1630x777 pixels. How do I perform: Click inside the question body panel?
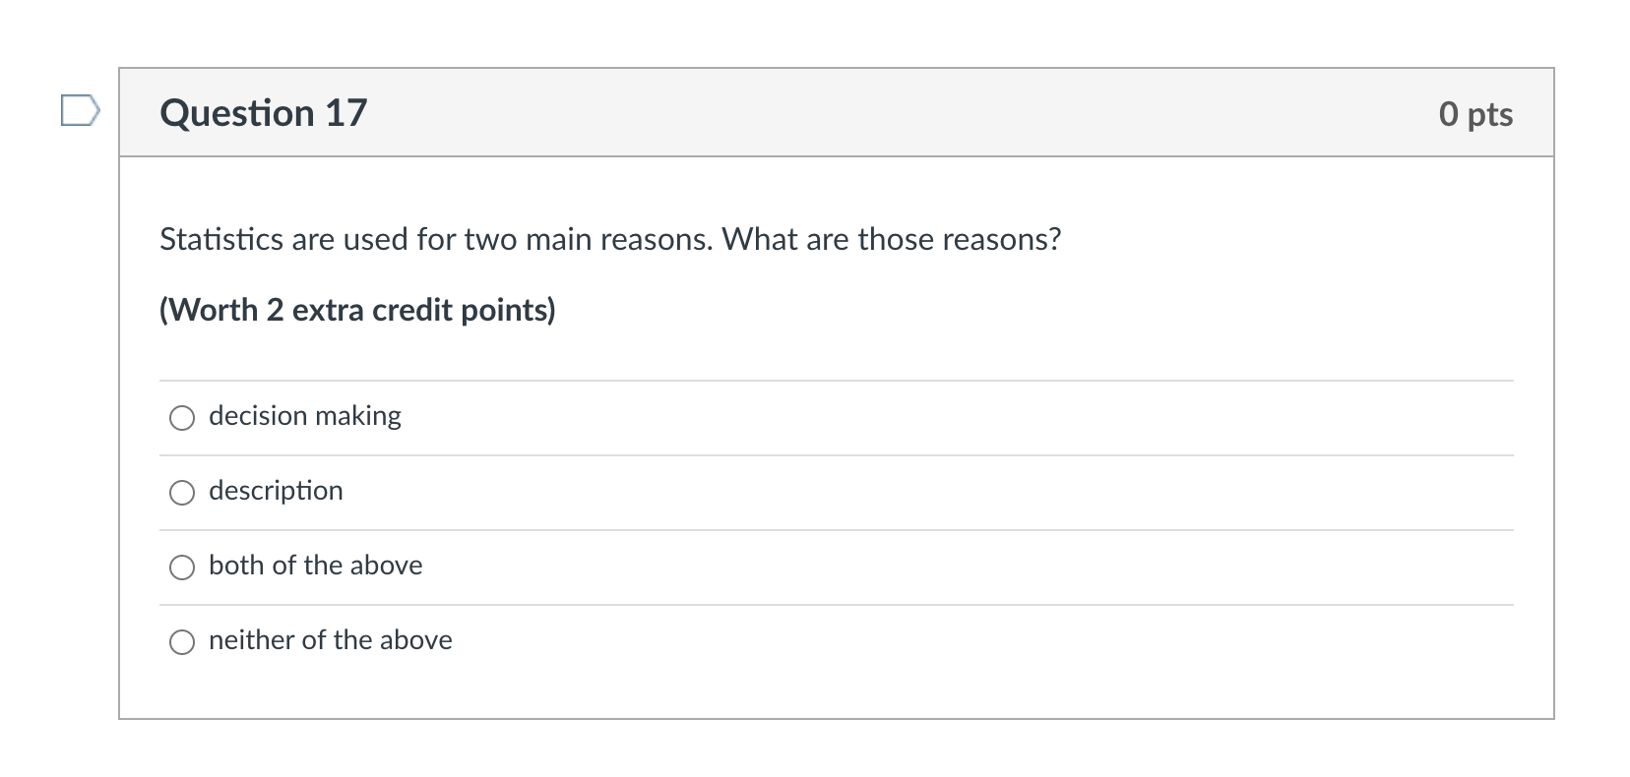[x=787, y=344]
